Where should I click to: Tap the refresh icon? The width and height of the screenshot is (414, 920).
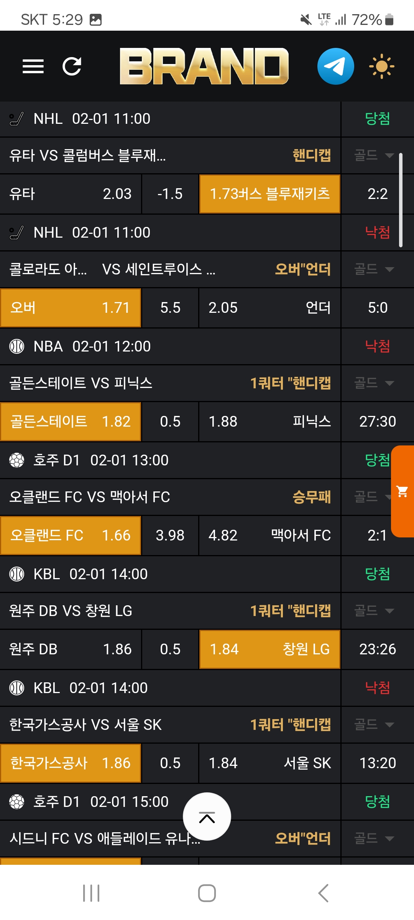coord(72,66)
